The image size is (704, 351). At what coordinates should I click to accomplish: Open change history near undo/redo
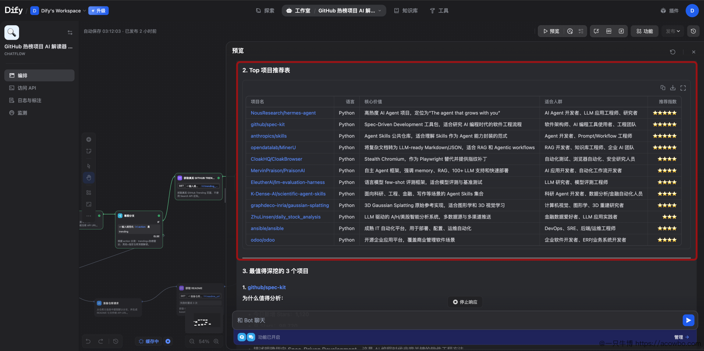[x=116, y=341]
